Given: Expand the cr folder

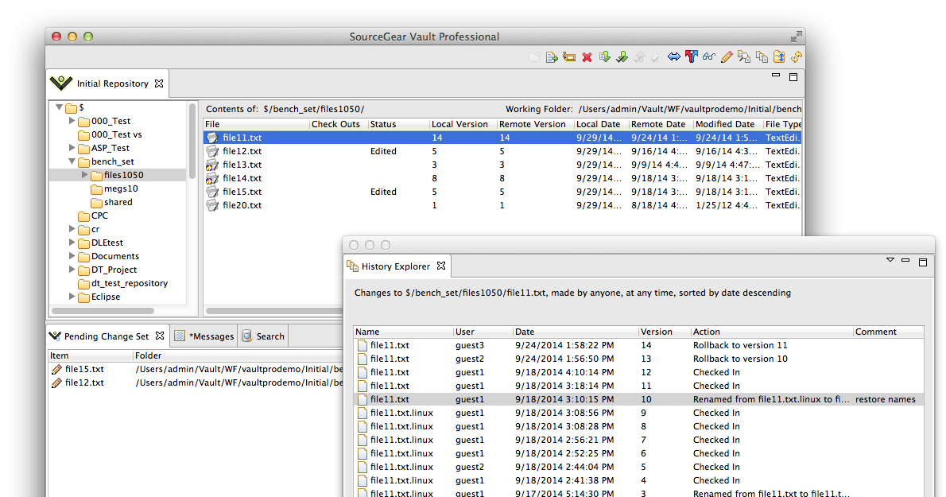Looking at the screenshot, I should coord(72,229).
